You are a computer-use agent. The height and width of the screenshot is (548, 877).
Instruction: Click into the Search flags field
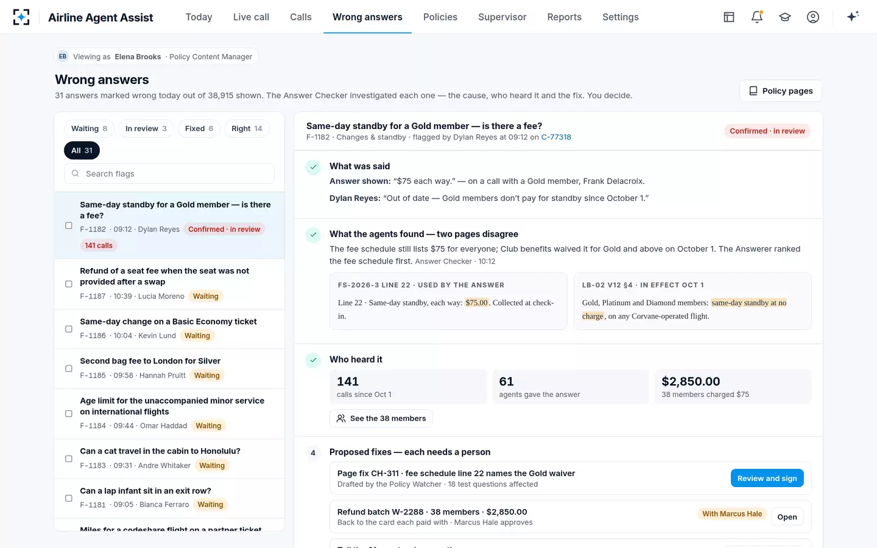169,174
